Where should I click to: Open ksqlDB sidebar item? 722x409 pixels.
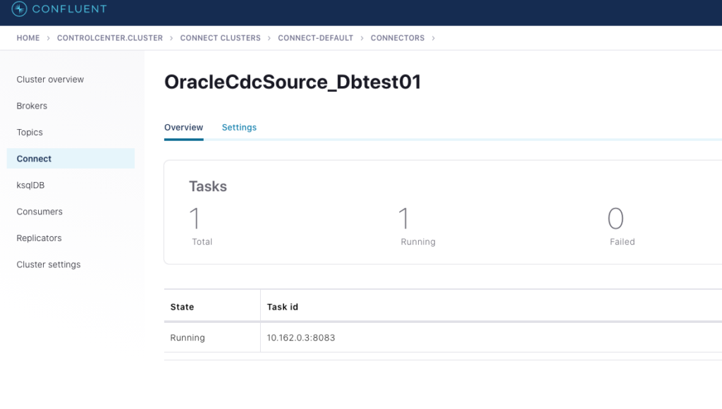31,185
